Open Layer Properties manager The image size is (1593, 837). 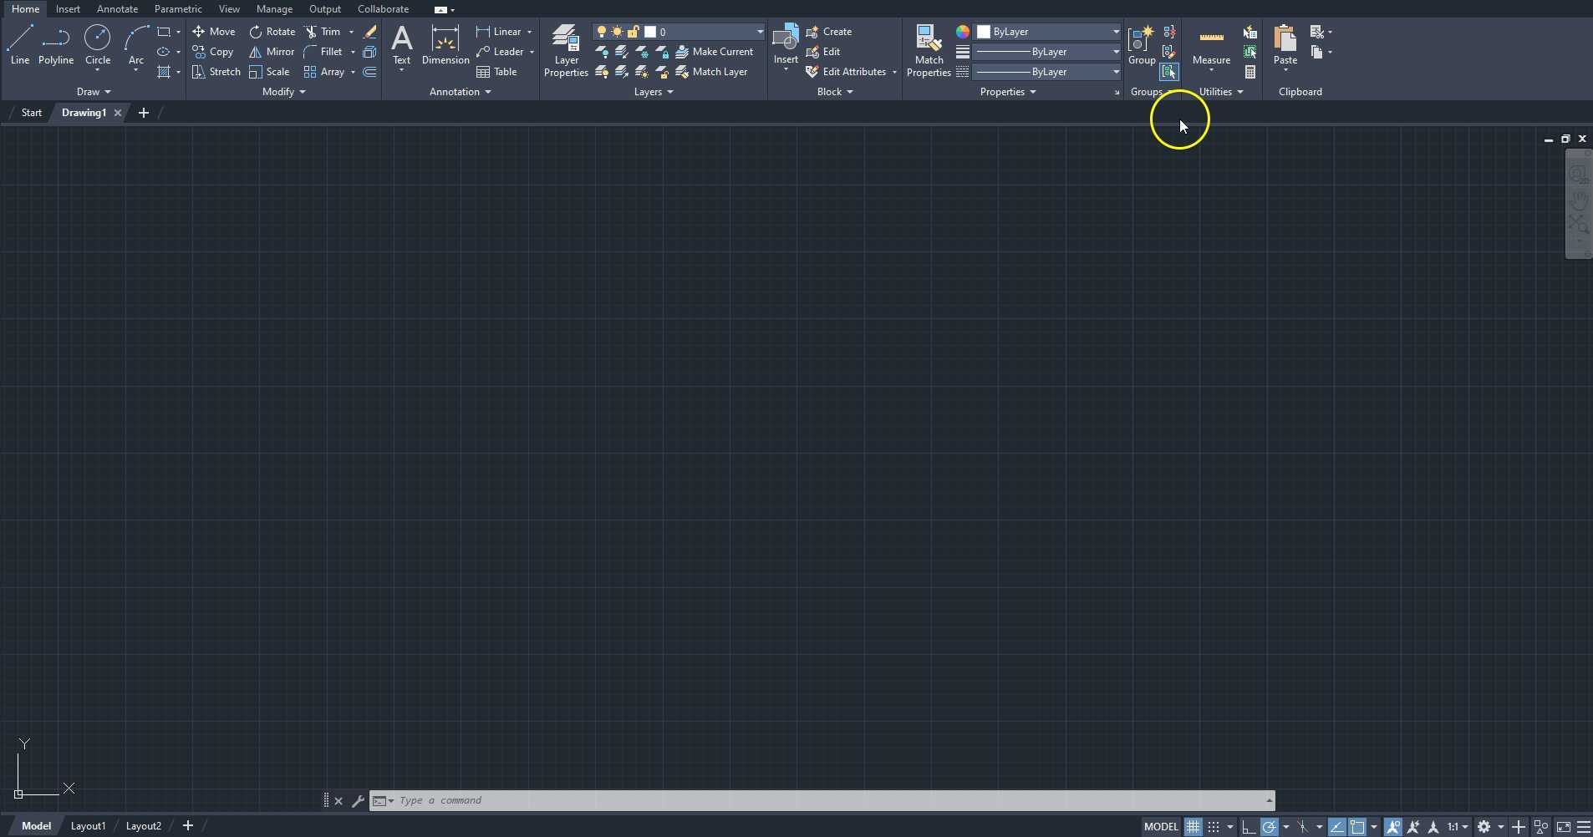[566, 51]
